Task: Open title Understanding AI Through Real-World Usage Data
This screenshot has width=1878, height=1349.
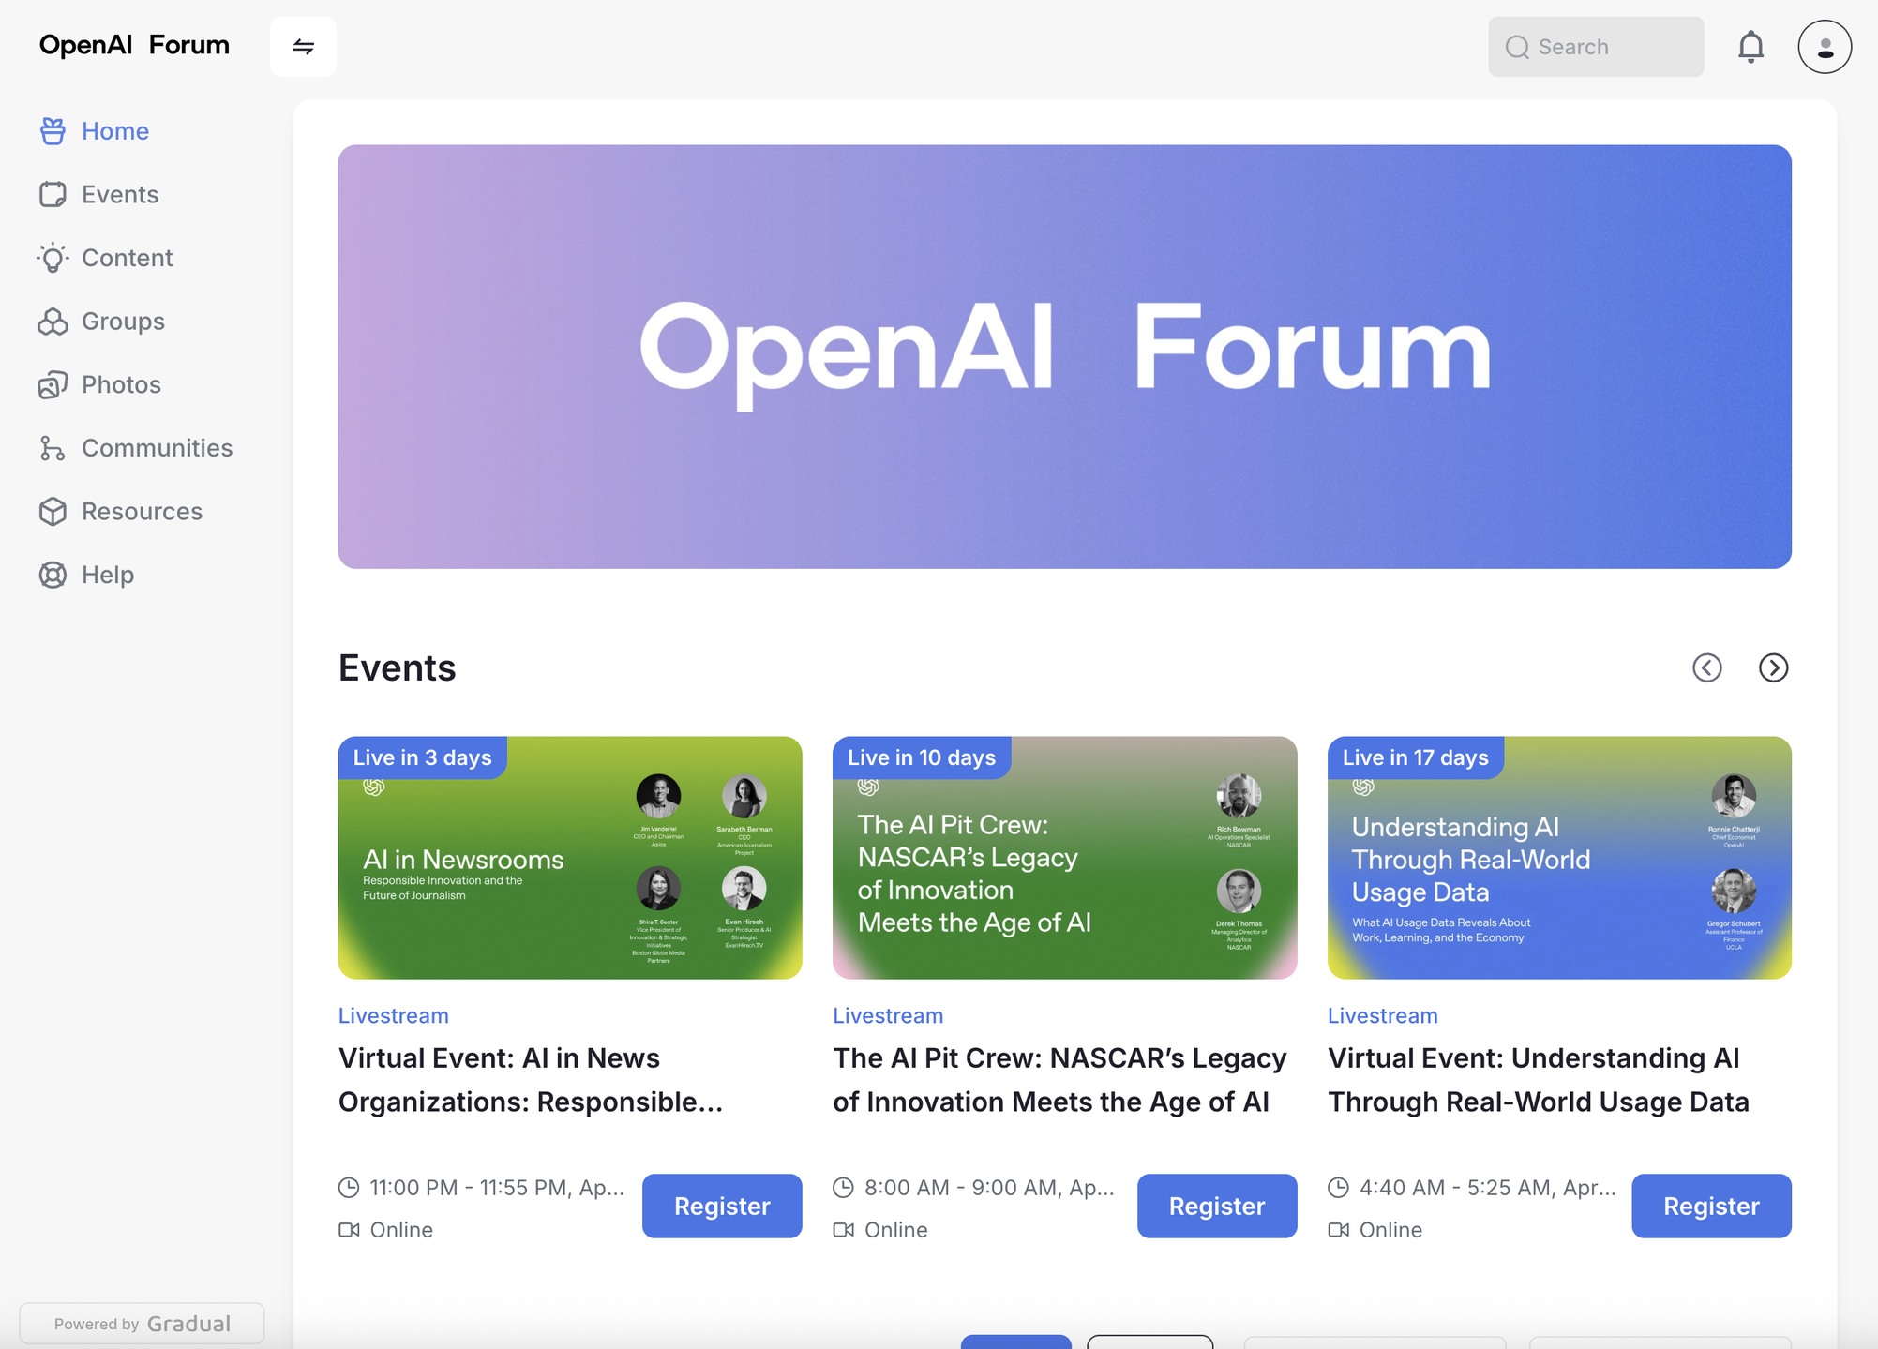Action: [x=1539, y=1080]
